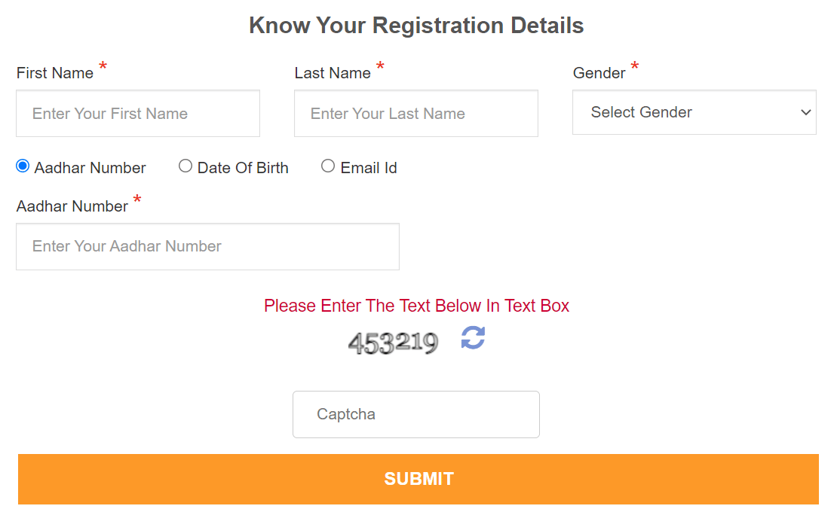The image size is (837, 515).
Task: Click the red asterisk beside First Name
Action: pyautogui.click(x=103, y=67)
